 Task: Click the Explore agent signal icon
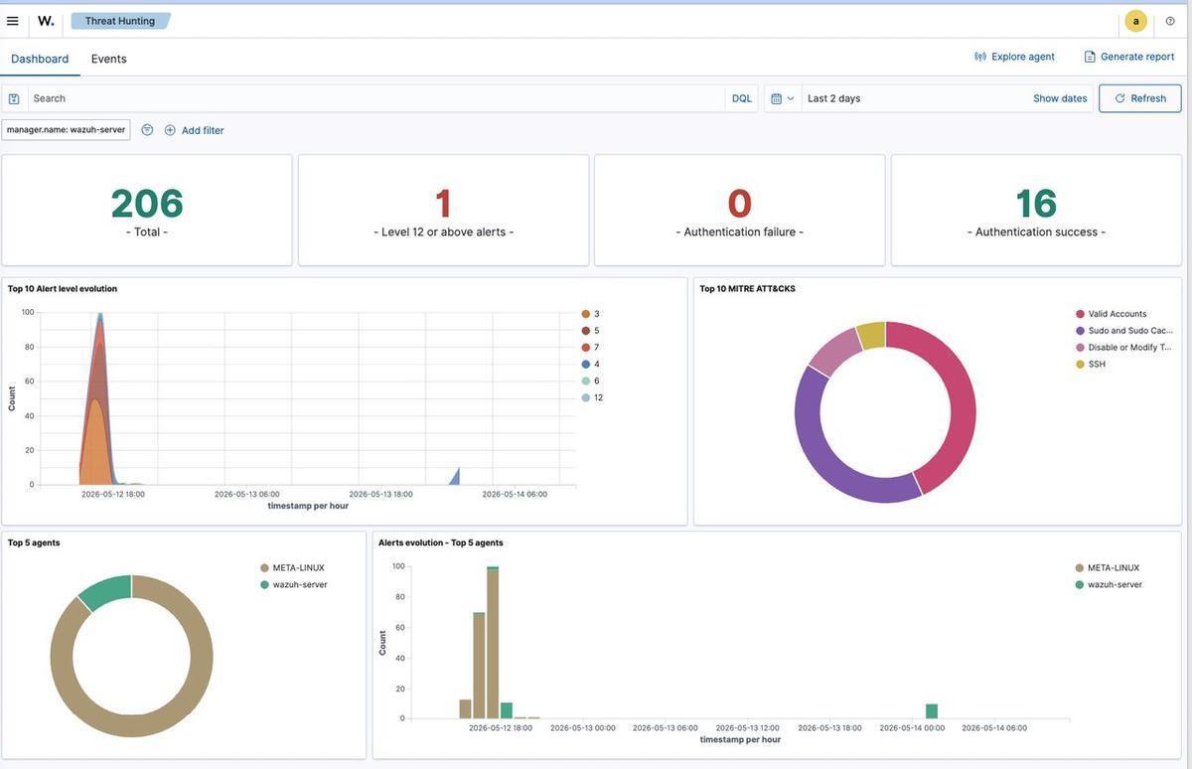(980, 57)
